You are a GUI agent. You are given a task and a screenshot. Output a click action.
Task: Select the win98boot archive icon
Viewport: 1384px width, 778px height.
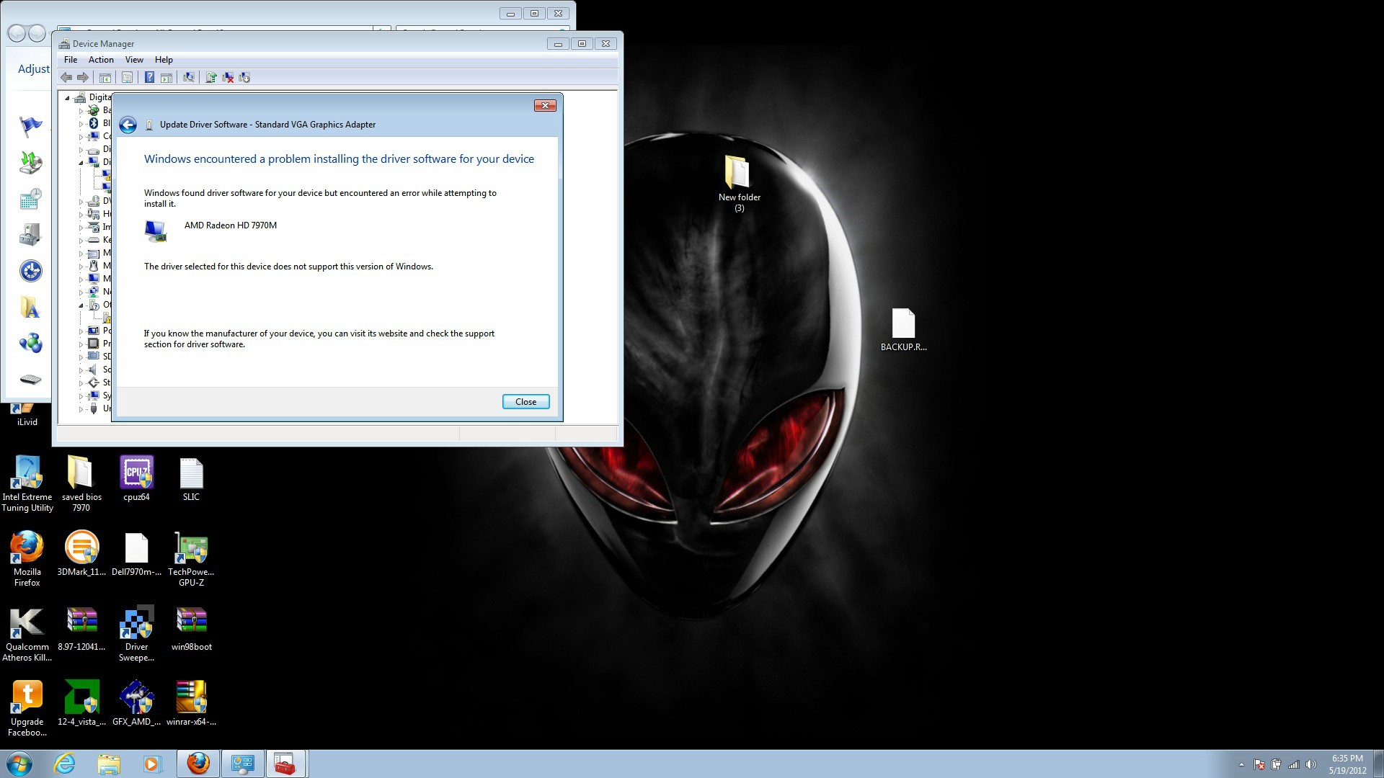[x=191, y=628]
